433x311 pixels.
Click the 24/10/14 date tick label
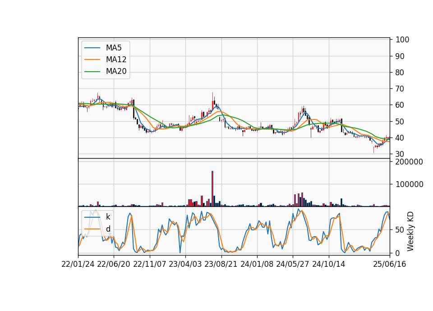[329, 264]
